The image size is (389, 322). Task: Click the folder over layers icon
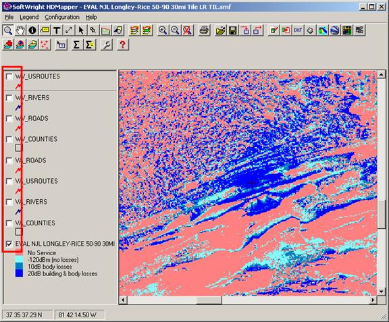(x=32, y=45)
